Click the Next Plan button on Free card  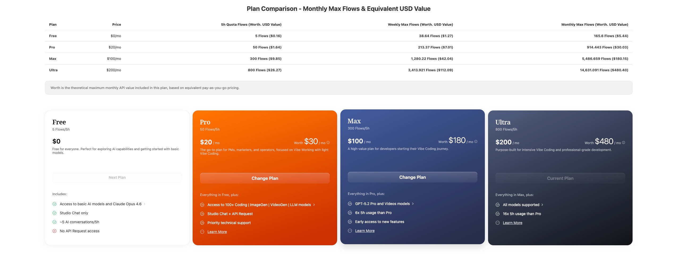point(117,177)
